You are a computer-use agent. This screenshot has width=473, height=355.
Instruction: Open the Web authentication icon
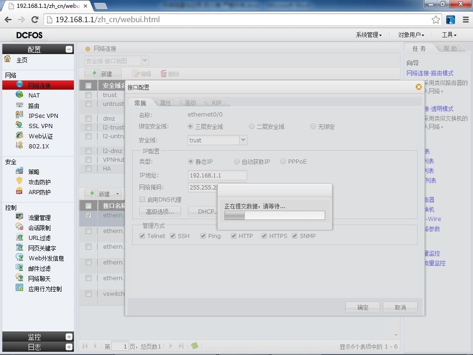click(x=19, y=135)
